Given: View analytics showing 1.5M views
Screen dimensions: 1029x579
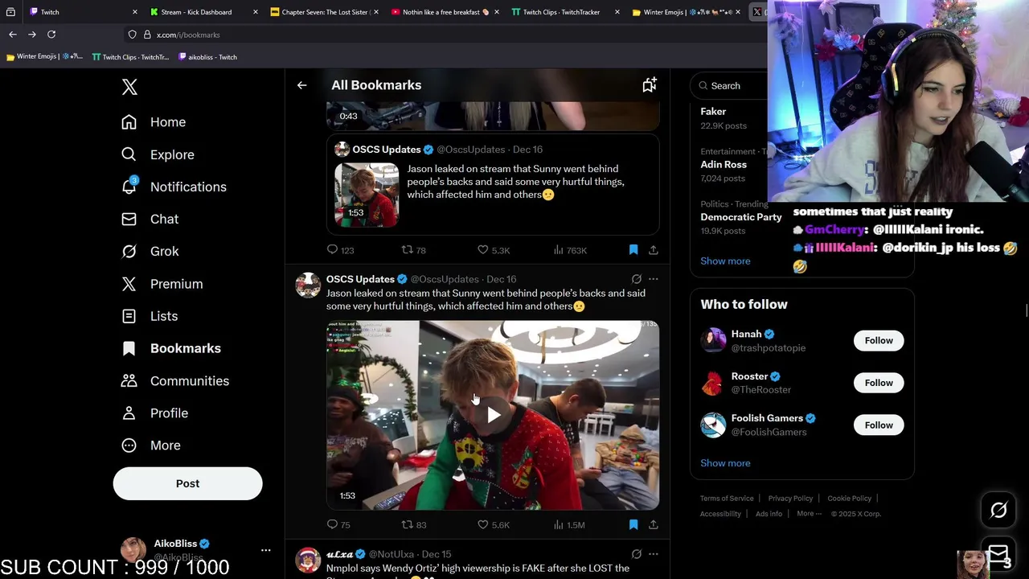Looking at the screenshot, I should coord(569,524).
